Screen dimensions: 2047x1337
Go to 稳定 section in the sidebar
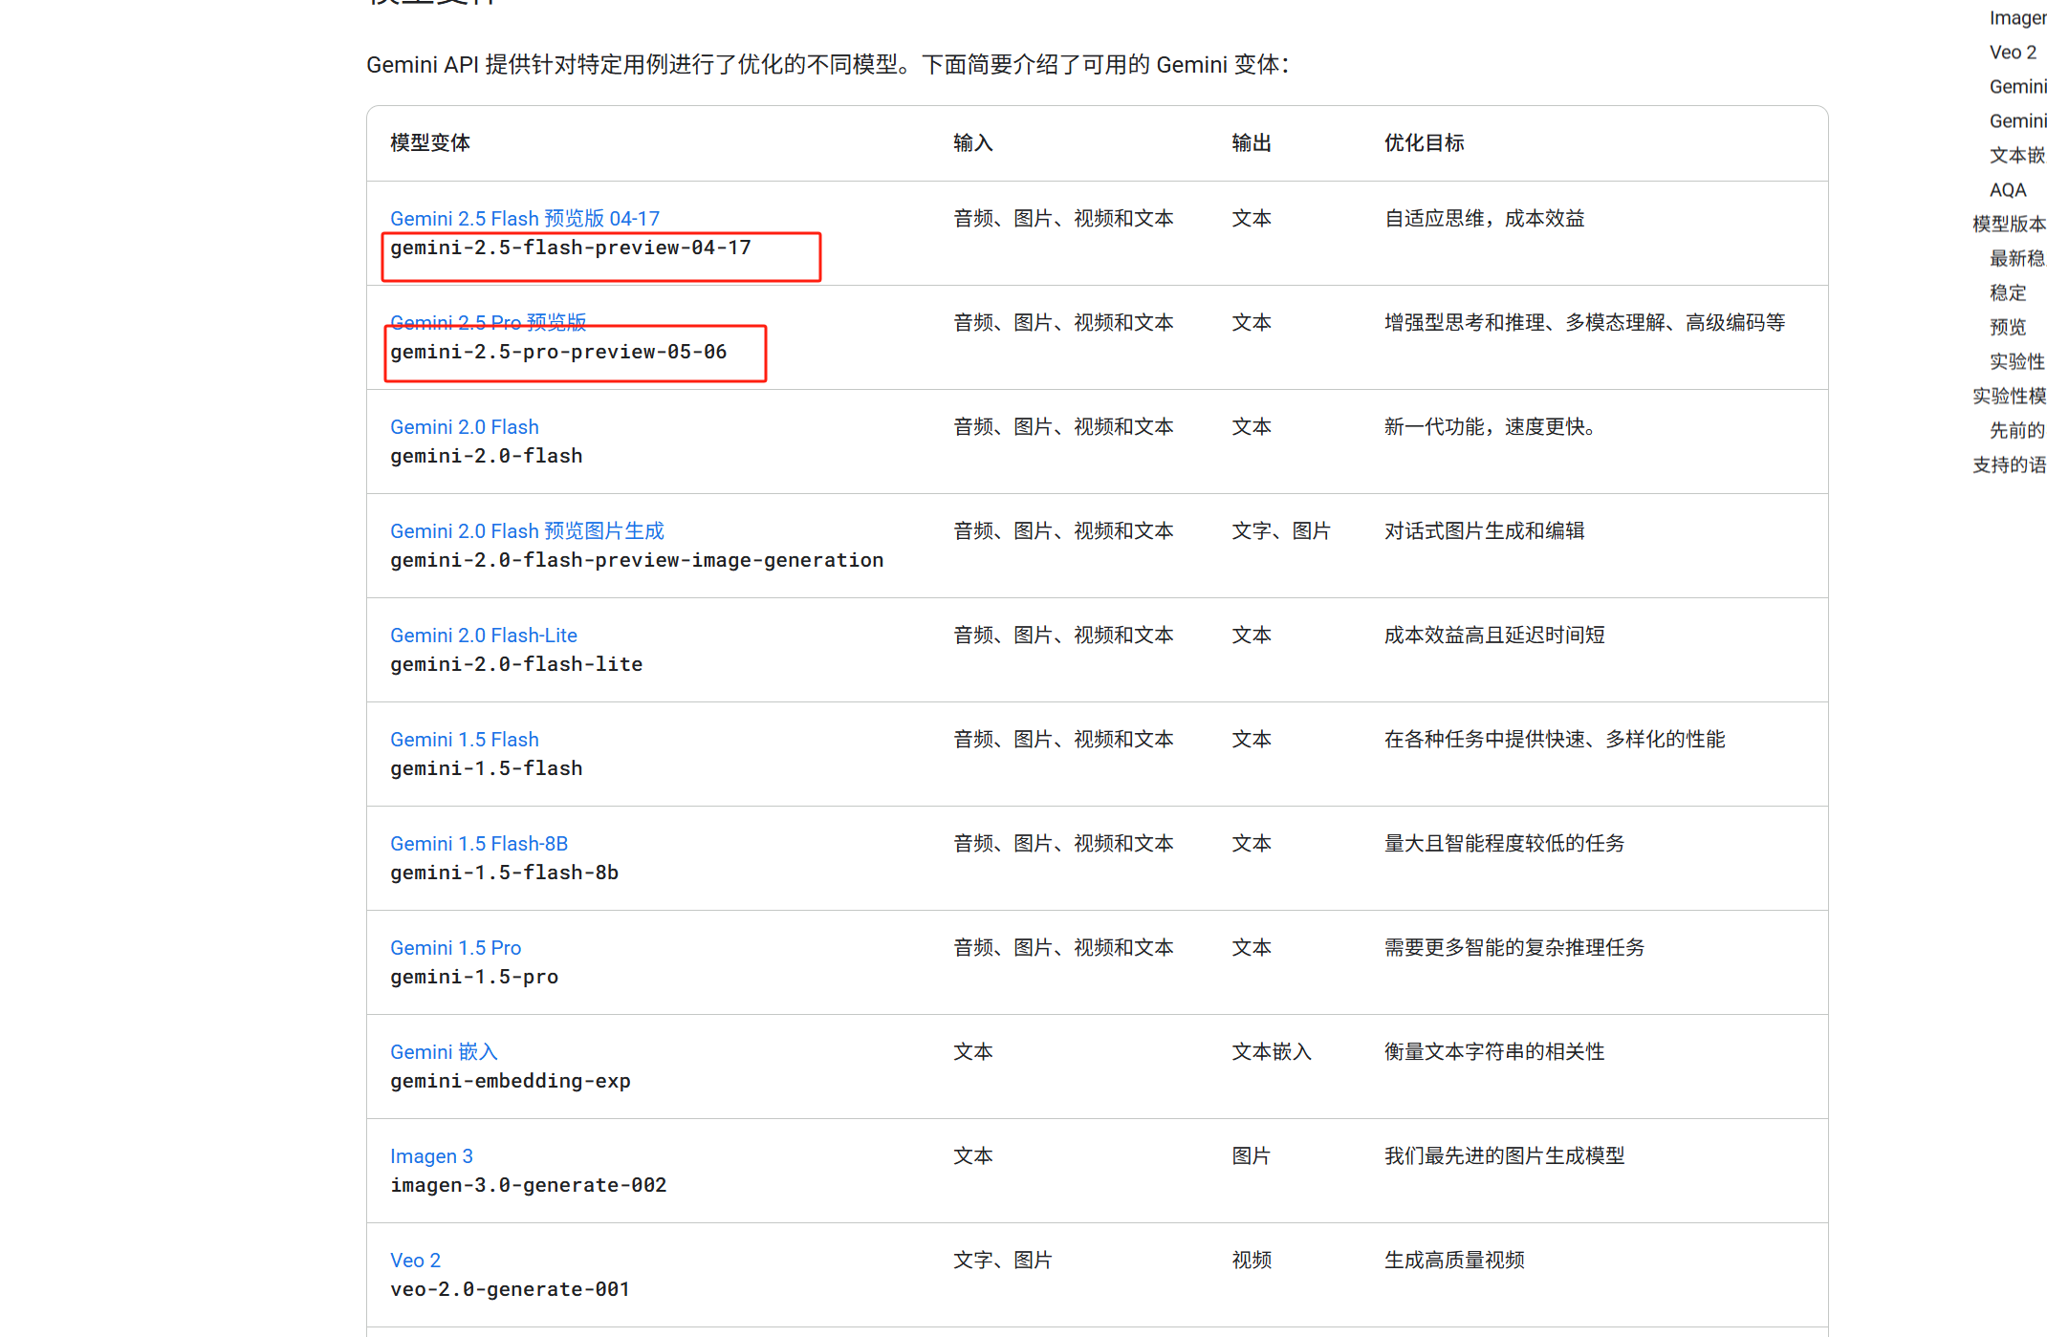[2007, 293]
